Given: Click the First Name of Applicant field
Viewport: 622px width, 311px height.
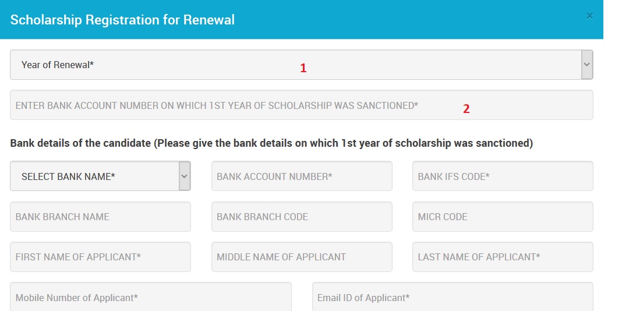Looking at the screenshot, I should 100,257.
